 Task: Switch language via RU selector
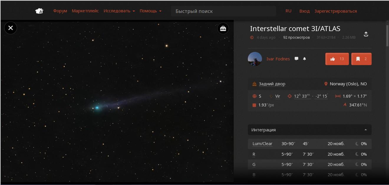click(x=289, y=11)
